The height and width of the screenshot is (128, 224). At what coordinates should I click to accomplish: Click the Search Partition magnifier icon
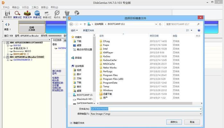(x=17, y=13)
